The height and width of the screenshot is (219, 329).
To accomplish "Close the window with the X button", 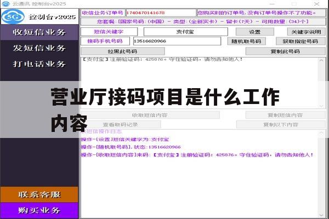I will pos(317,4).
